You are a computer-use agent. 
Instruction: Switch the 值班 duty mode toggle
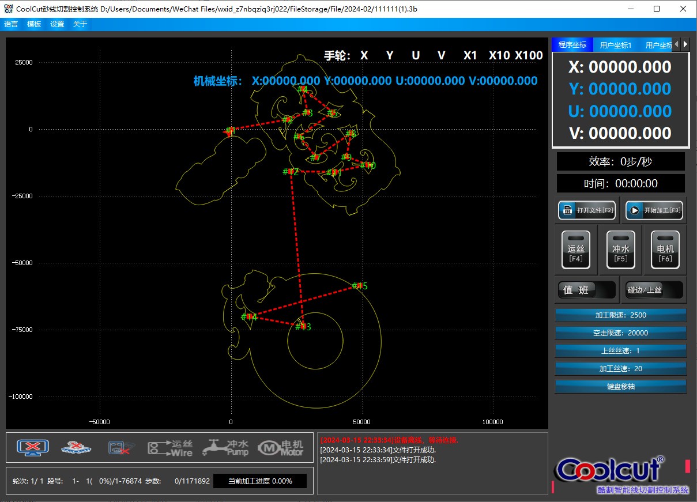point(587,290)
